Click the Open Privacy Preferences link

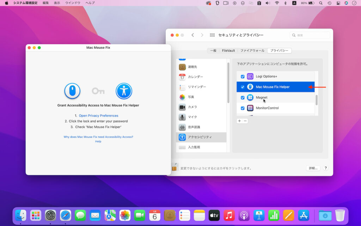coord(98,115)
